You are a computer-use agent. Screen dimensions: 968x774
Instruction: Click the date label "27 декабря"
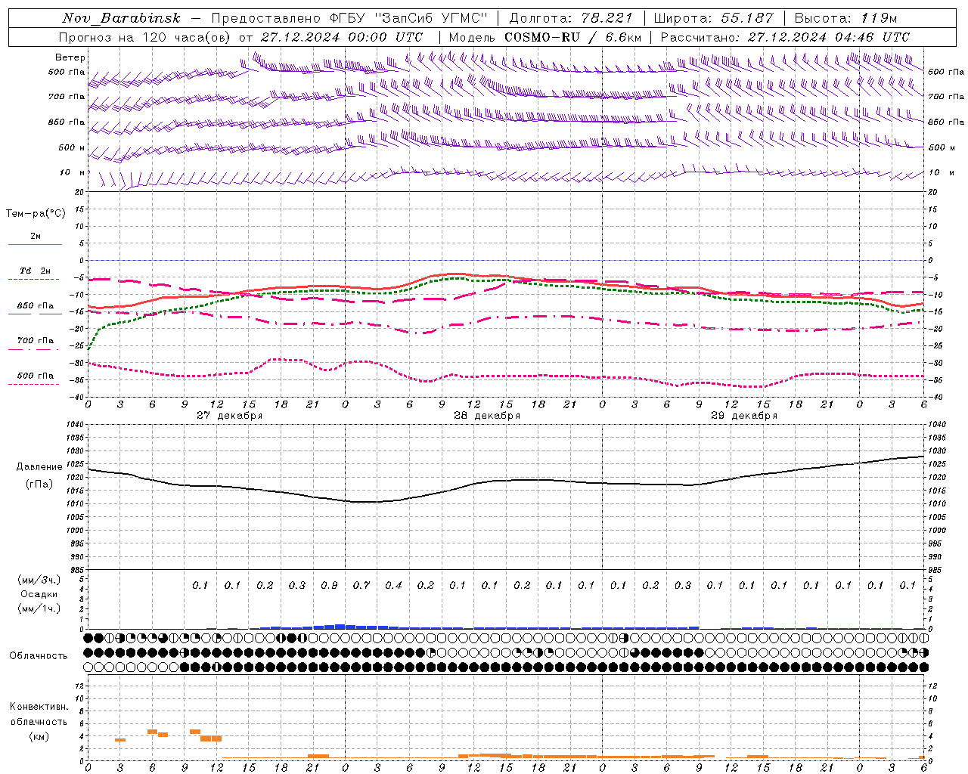[x=230, y=416]
